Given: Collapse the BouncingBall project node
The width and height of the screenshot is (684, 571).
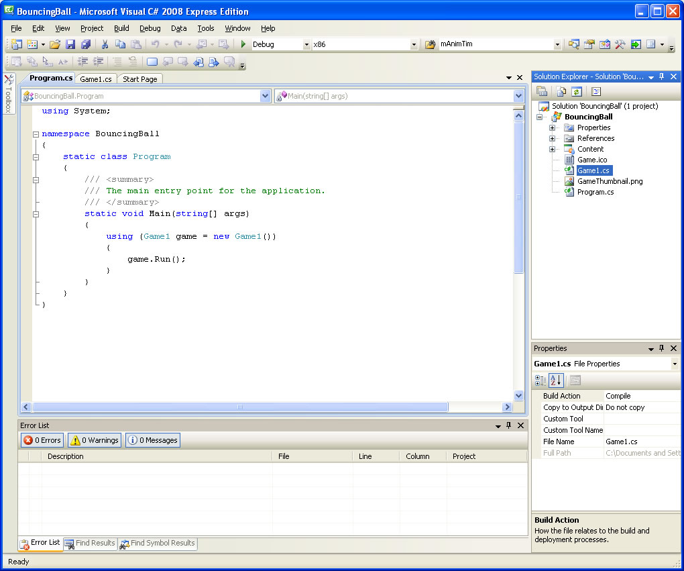Looking at the screenshot, I should coord(540,117).
